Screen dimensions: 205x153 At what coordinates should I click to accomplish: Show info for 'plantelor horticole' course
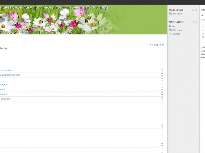click(x=162, y=74)
